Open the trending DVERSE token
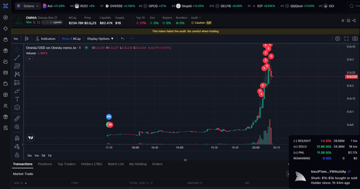Viewport: 360px width, 189px height. (x=117, y=6)
